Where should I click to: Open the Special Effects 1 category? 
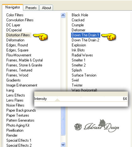click(19, 140)
